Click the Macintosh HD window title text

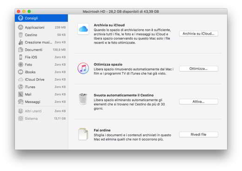[x=121, y=12]
